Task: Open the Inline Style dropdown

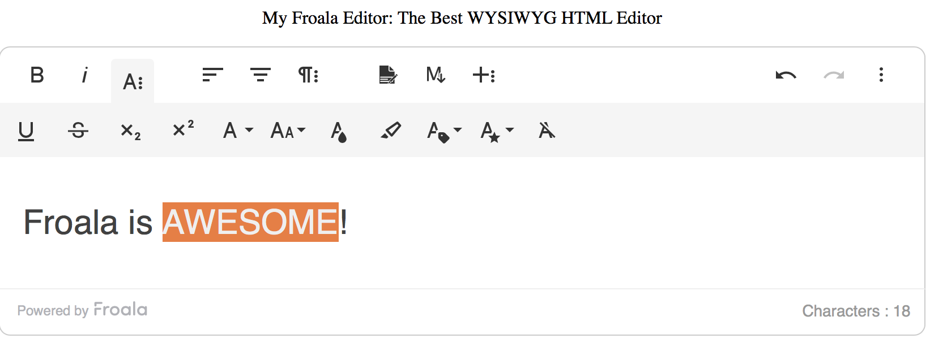Action: 497,131
